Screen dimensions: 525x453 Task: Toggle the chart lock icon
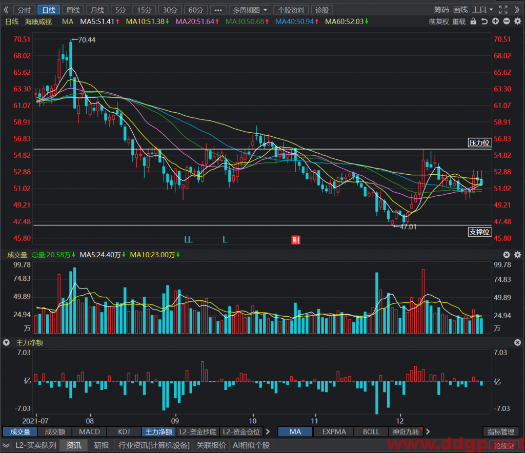tap(473, 22)
